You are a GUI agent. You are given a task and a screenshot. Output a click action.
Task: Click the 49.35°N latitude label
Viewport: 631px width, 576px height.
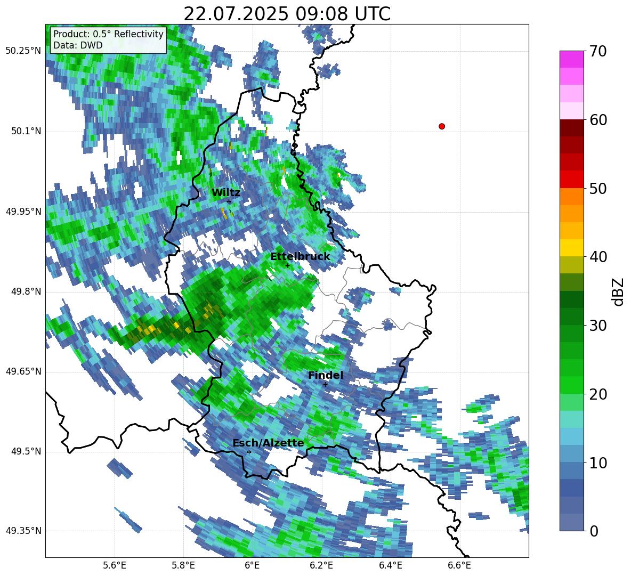click(23, 531)
